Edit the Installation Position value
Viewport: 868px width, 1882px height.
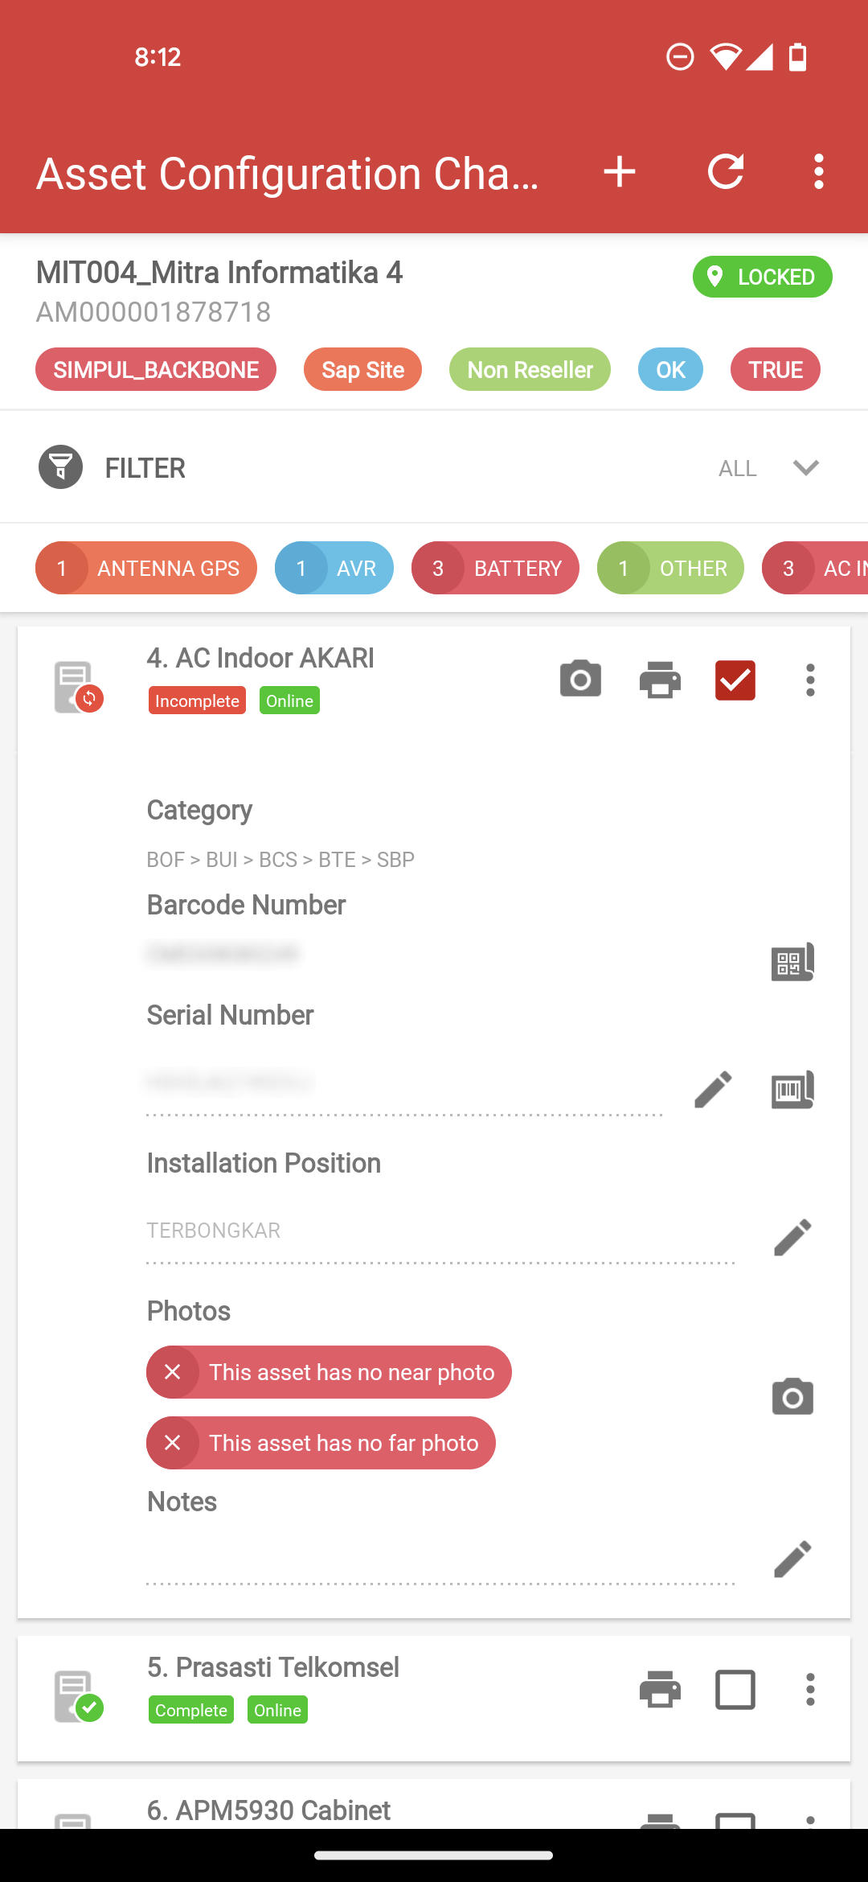coord(792,1237)
